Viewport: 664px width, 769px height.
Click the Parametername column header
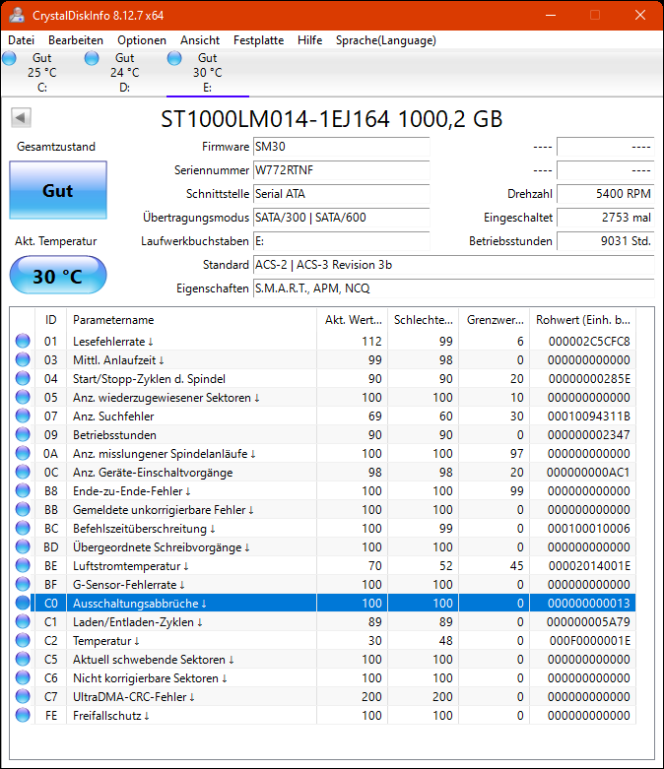tap(192, 320)
